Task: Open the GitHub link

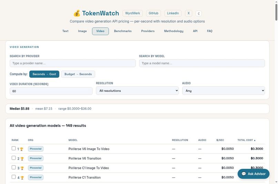Action: (x=153, y=13)
